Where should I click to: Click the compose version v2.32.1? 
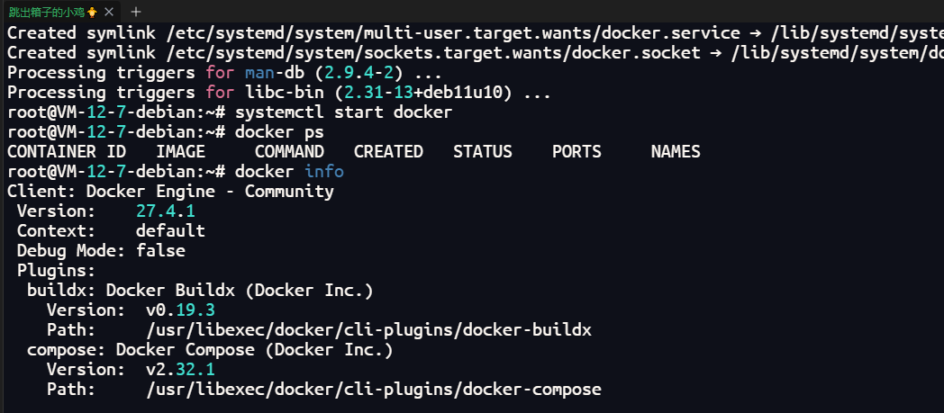[x=180, y=369]
